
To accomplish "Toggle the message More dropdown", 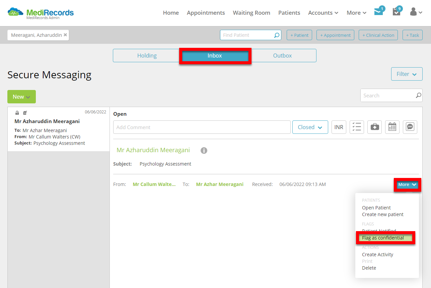I will pyautogui.click(x=407, y=185).
